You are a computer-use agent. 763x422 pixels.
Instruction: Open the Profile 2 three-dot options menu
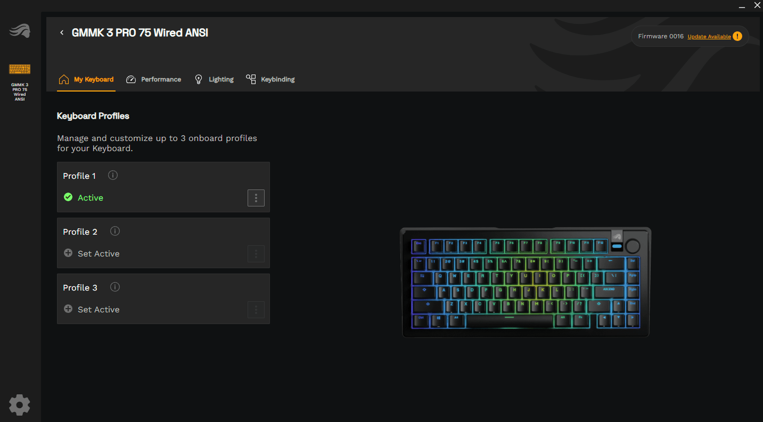click(x=256, y=254)
